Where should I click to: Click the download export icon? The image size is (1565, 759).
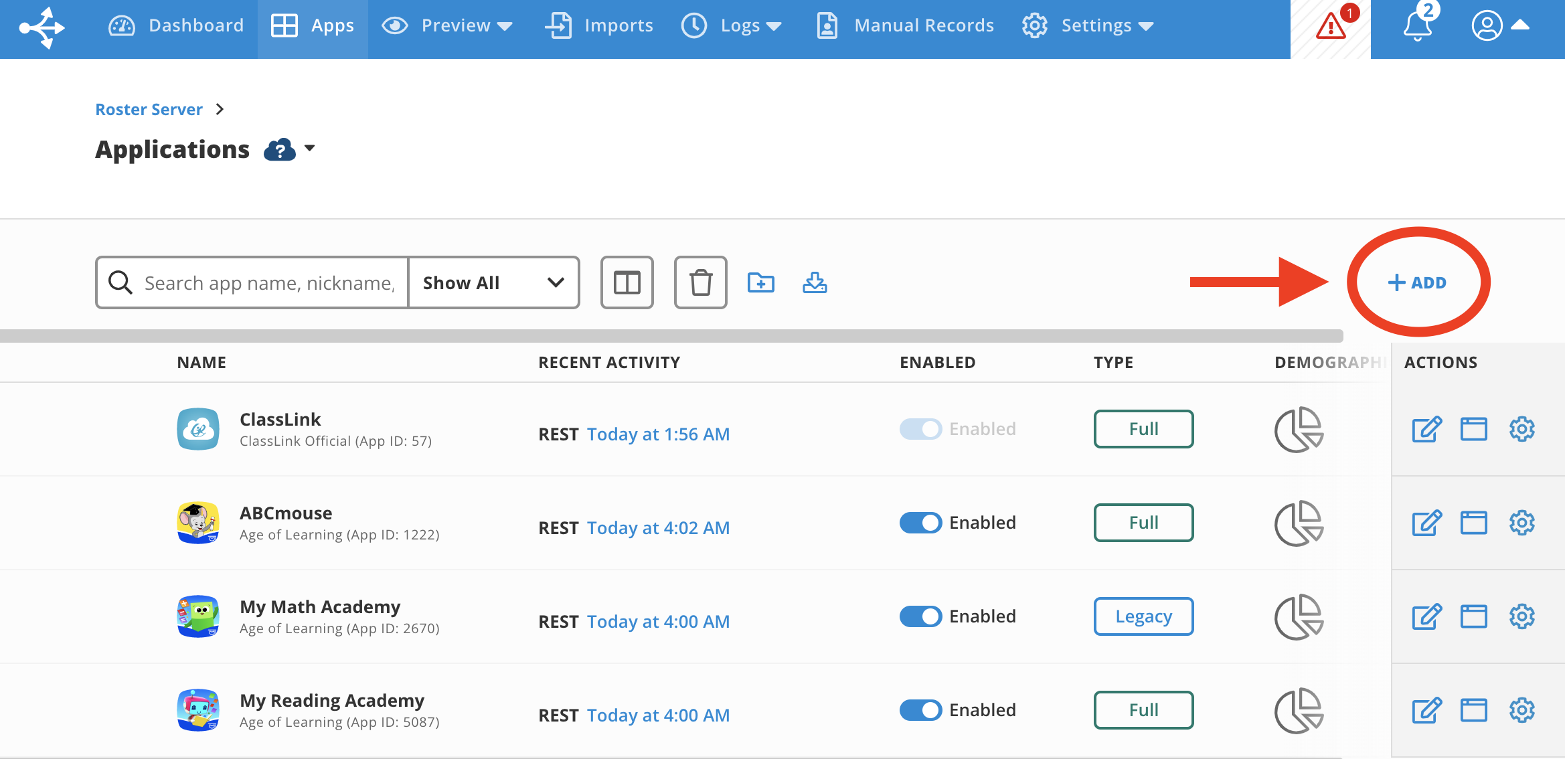coord(815,282)
